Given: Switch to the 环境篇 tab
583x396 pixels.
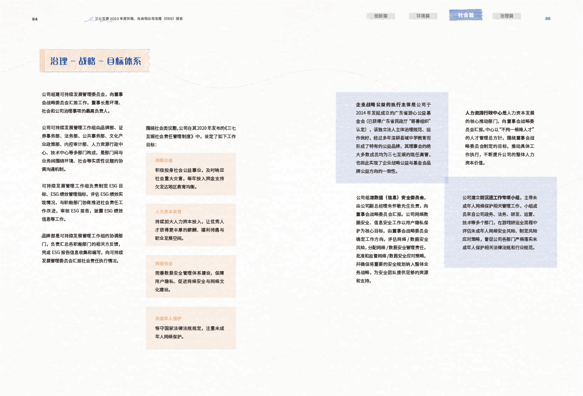Looking at the screenshot, I should (423, 16).
